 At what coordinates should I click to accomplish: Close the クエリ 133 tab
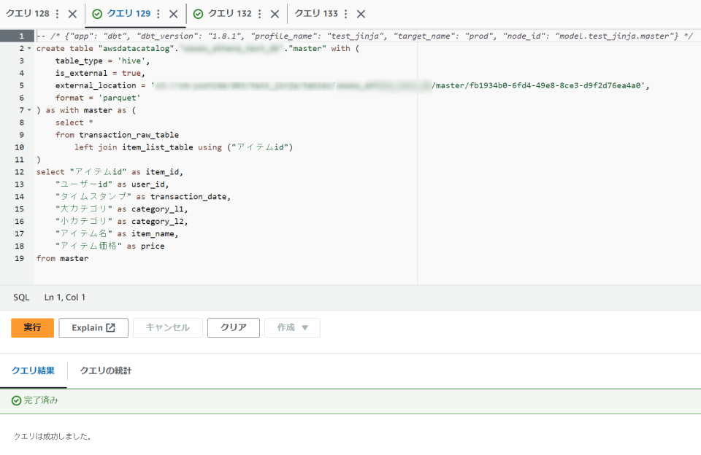tap(361, 14)
